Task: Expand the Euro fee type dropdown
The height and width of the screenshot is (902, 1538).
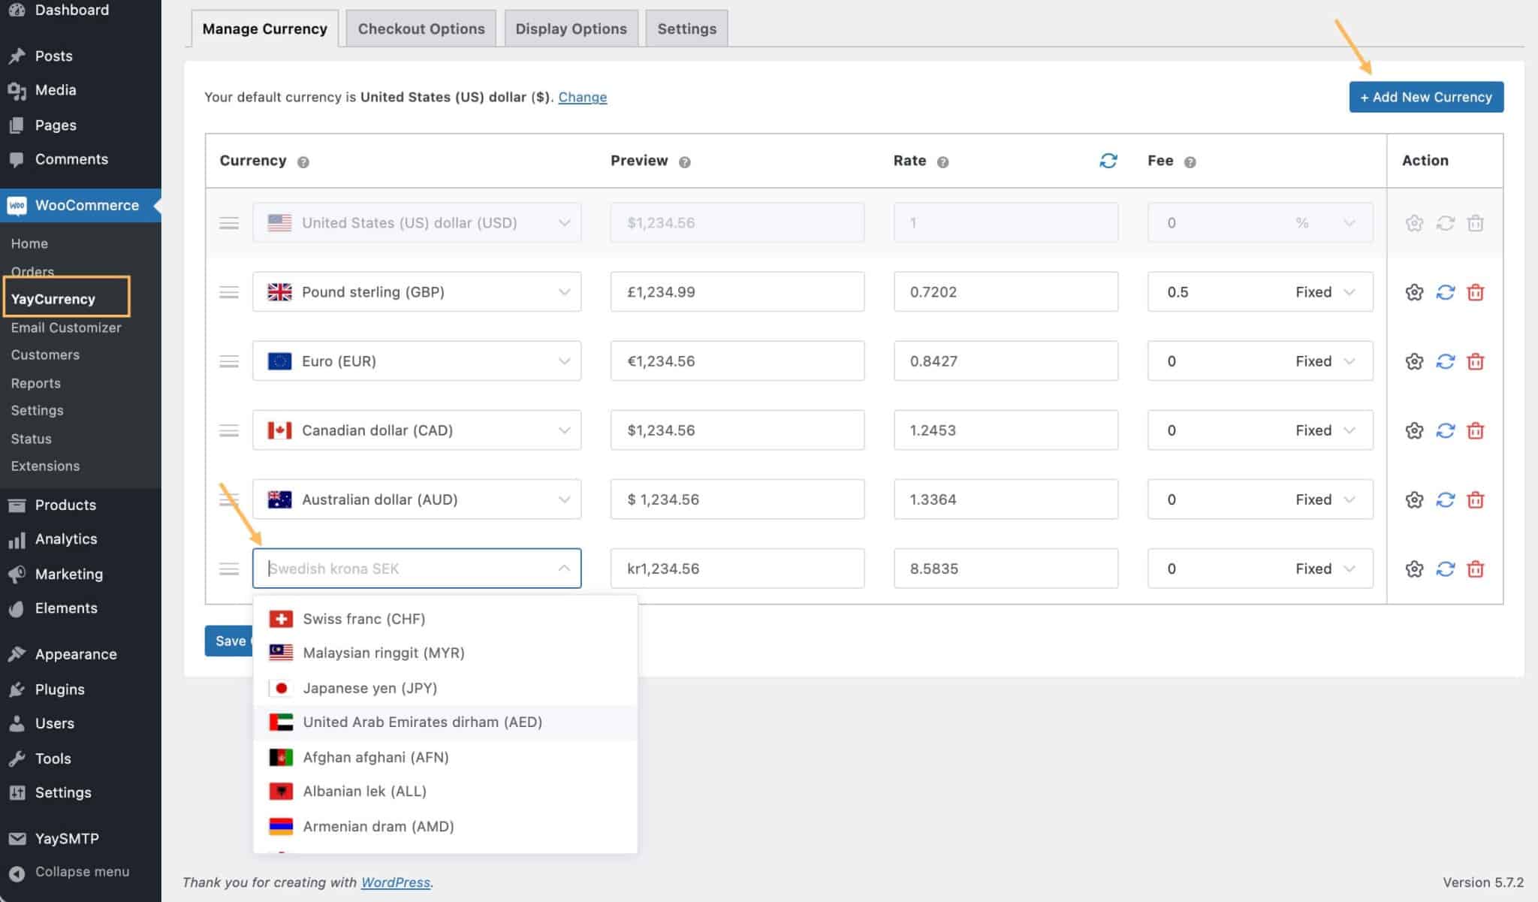Action: pos(1349,360)
